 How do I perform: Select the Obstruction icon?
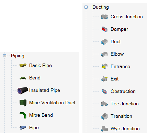(104, 92)
